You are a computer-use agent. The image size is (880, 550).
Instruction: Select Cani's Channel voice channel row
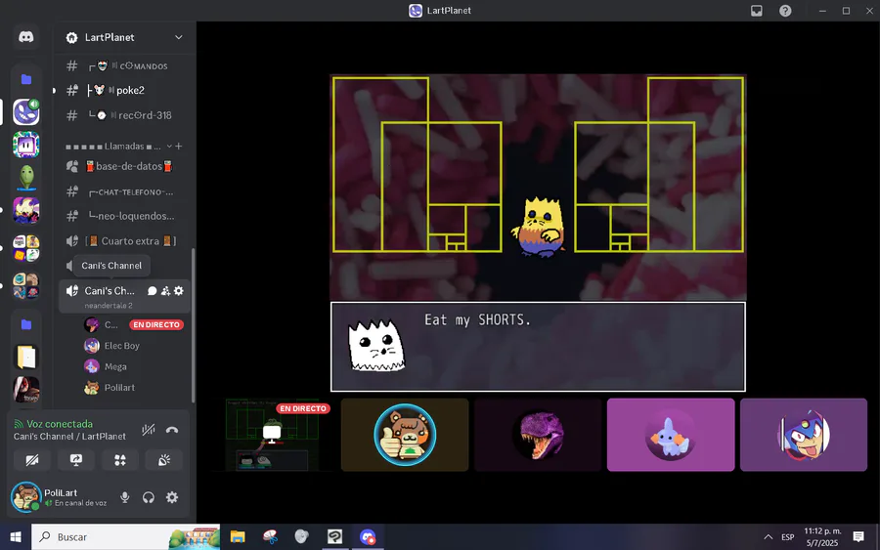click(x=124, y=296)
